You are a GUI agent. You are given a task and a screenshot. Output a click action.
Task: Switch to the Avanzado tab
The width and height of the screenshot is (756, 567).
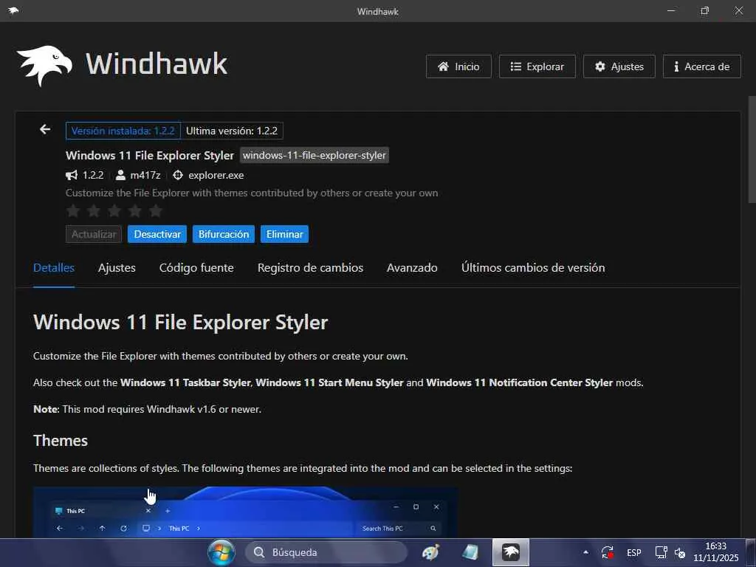click(x=412, y=268)
